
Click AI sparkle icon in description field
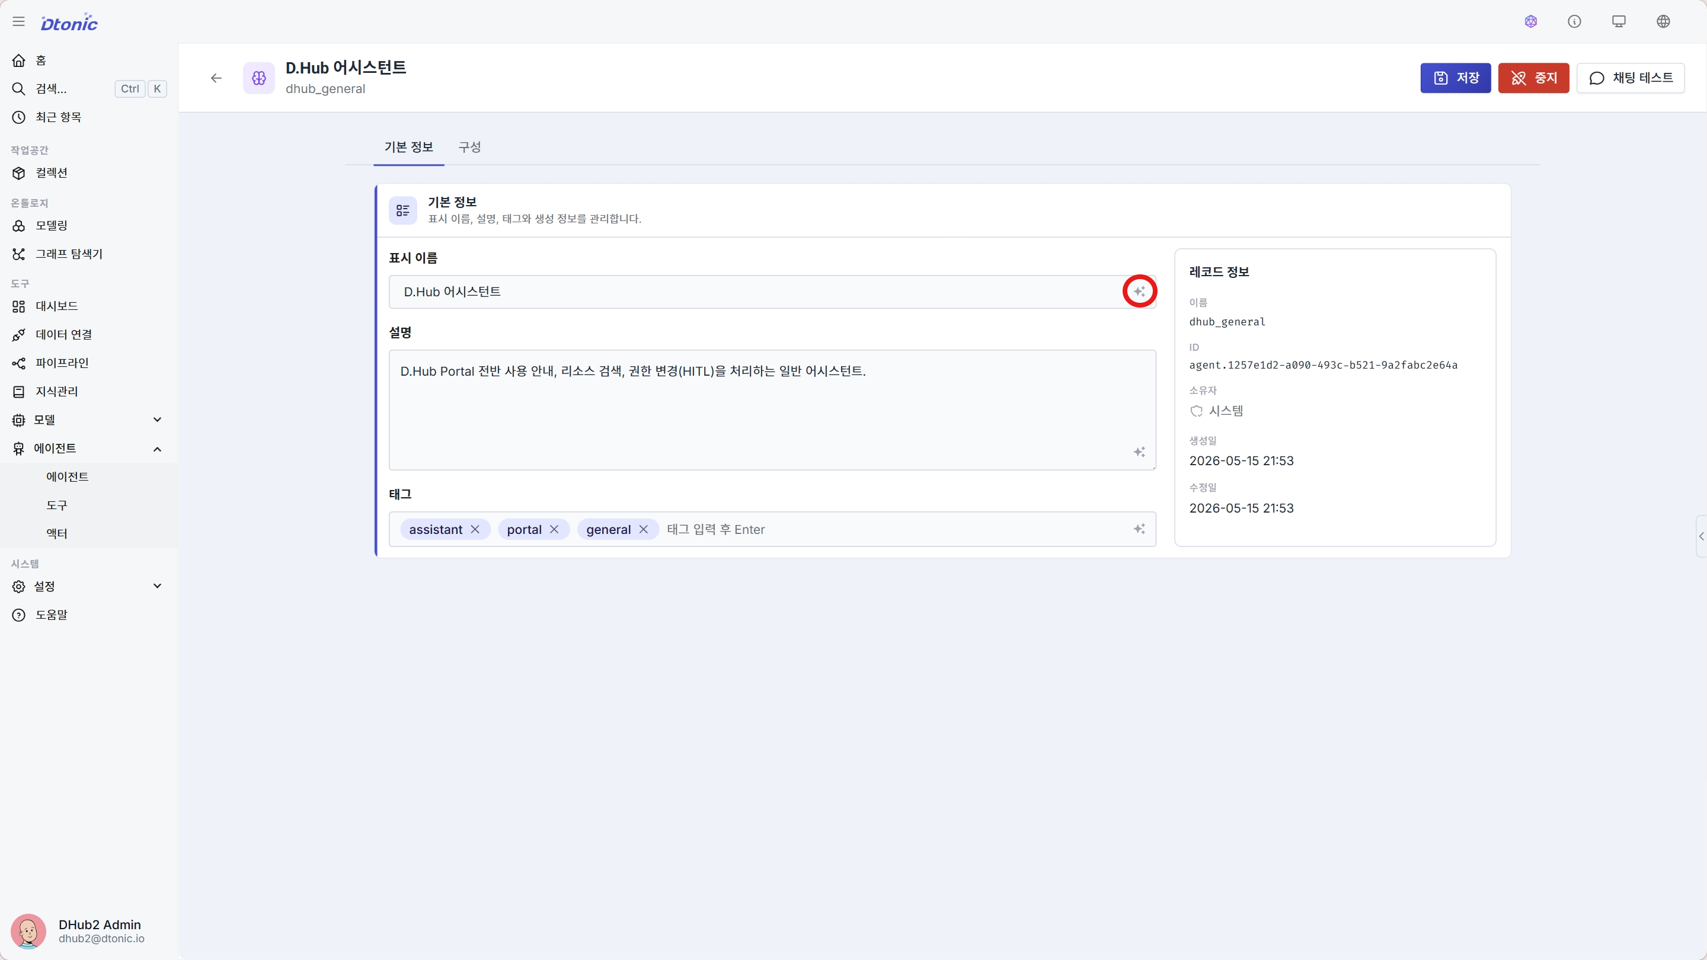click(1139, 452)
